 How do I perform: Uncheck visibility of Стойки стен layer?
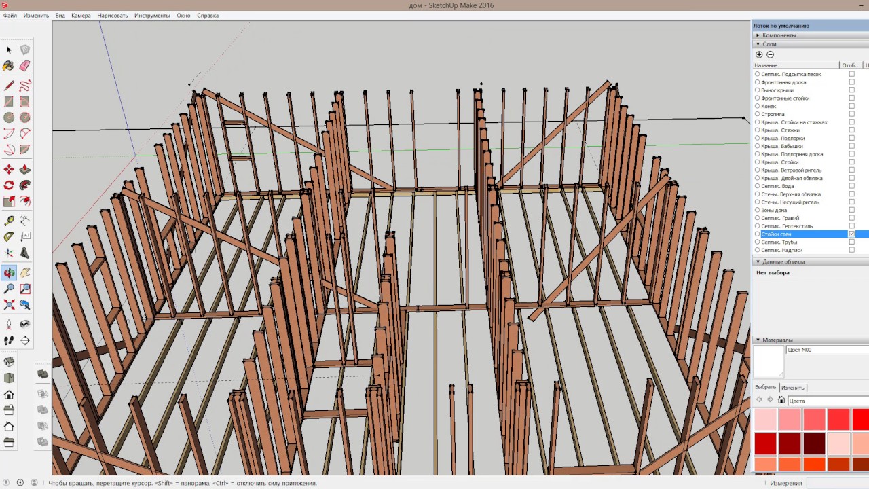852,234
